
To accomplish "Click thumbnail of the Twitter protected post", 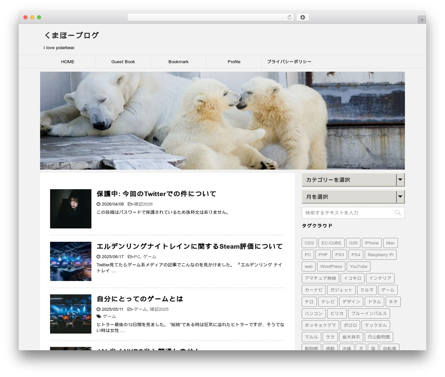I will click(x=71, y=209).
